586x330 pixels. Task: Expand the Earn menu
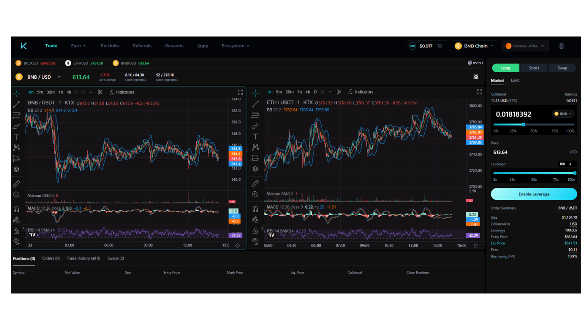click(x=79, y=46)
